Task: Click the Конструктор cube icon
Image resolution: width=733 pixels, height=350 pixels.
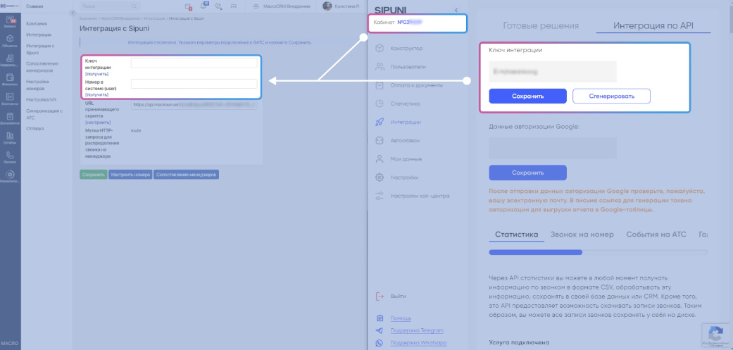Action: (380, 49)
